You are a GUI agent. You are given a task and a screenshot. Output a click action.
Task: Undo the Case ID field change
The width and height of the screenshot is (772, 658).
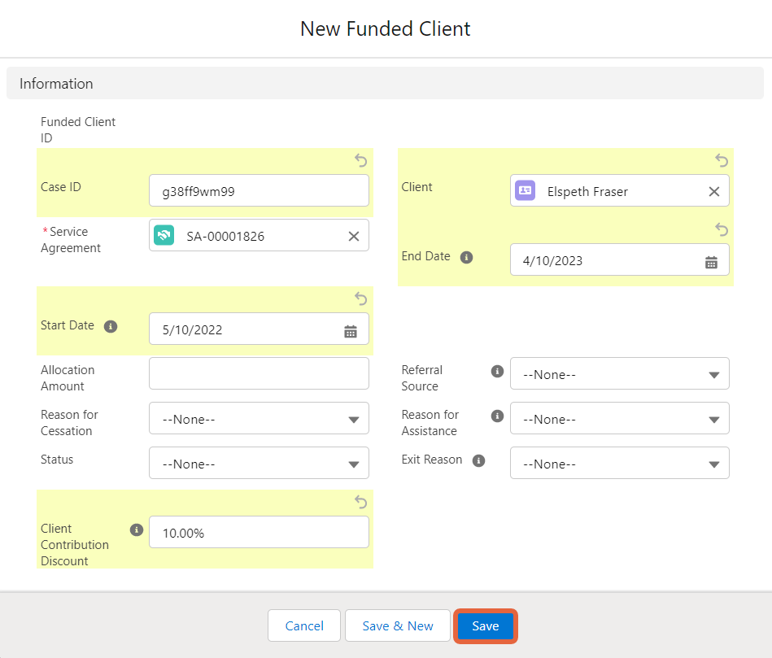pos(361,160)
